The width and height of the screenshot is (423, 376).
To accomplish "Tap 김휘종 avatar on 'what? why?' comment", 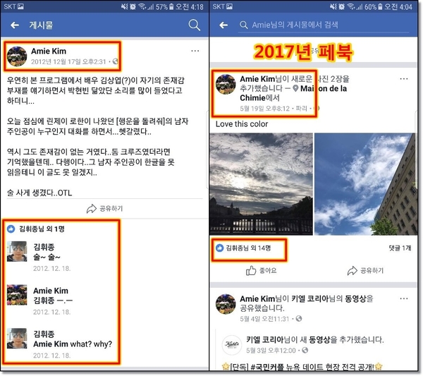I will [x=17, y=338].
